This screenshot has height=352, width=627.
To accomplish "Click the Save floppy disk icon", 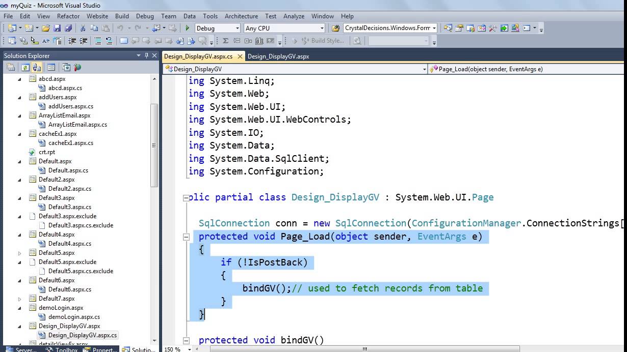I will tap(57, 28).
